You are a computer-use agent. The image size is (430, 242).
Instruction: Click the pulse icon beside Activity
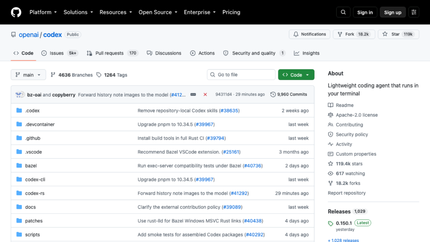pos(330,144)
